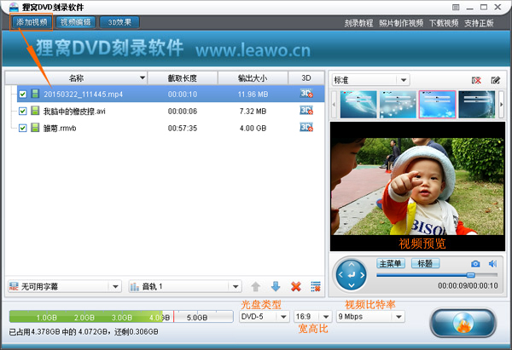
Task: Click the navigation pad center enter button
Action: pyautogui.click(x=352, y=275)
